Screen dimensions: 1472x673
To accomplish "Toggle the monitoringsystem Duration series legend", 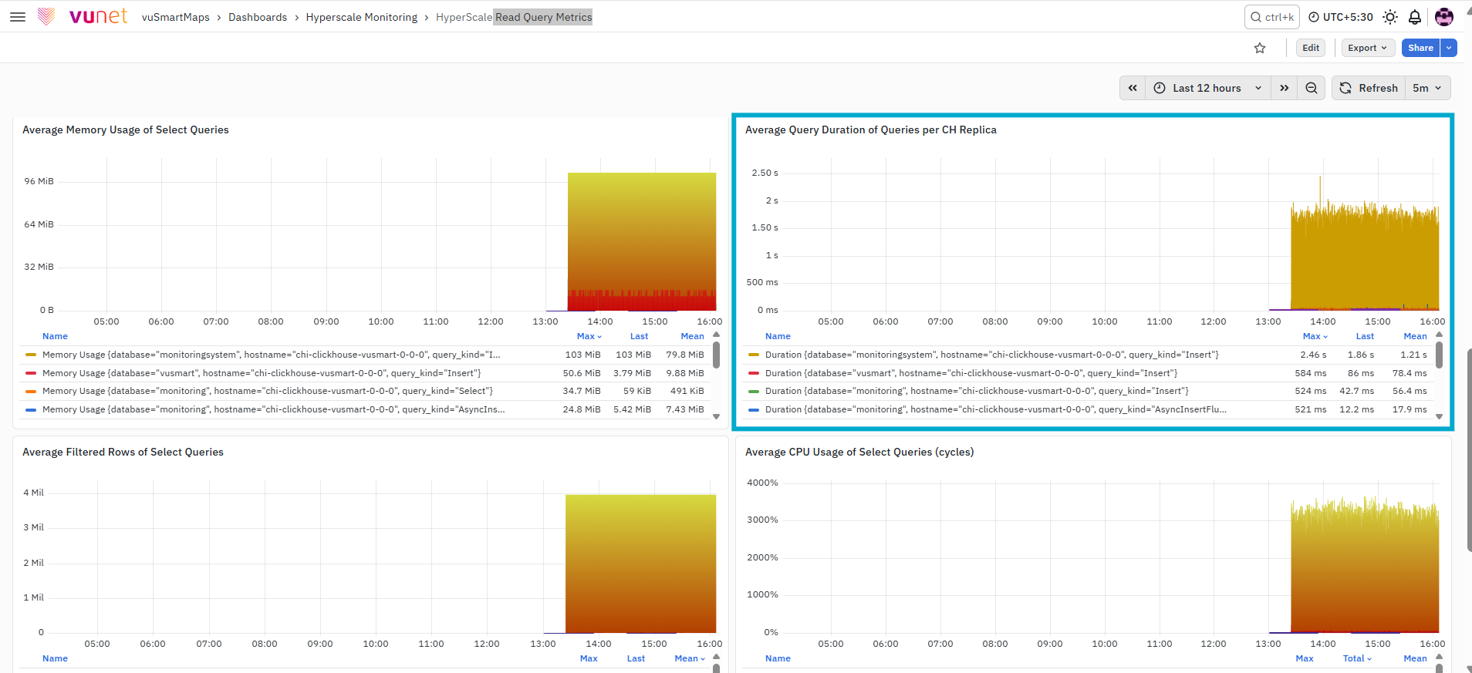I will 991,355.
